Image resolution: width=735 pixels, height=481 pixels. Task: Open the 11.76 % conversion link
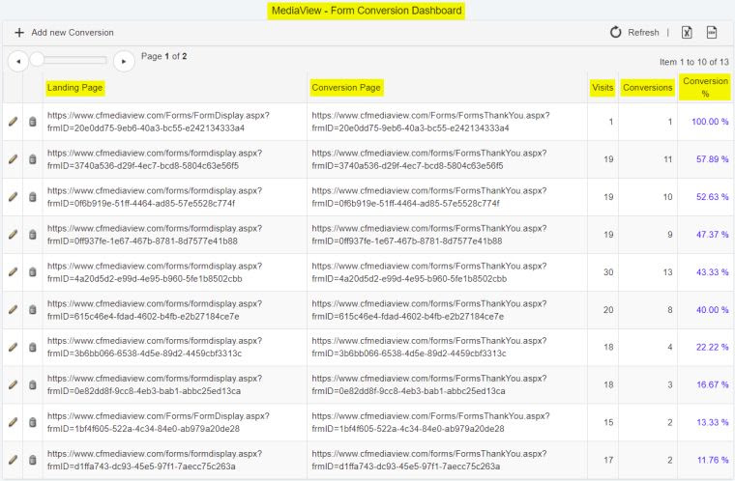coord(713,460)
